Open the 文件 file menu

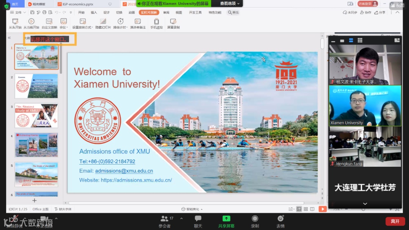click(x=18, y=12)
